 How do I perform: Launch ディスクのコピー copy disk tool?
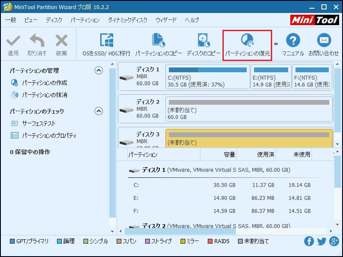click(x=203, y=45)
